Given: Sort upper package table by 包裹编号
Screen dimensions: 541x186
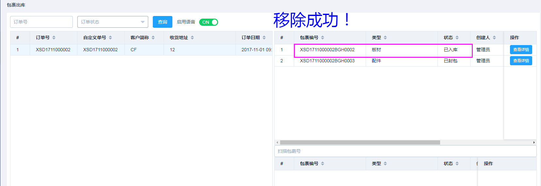Looking at the screenshot, I should (x=323, y=38).
